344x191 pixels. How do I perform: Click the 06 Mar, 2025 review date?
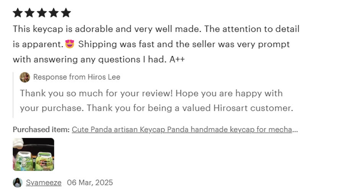[x=90, y=183]
